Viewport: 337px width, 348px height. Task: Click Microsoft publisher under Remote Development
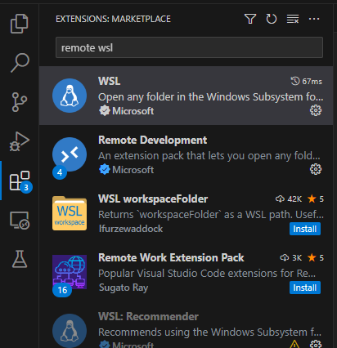coord(133,170)
